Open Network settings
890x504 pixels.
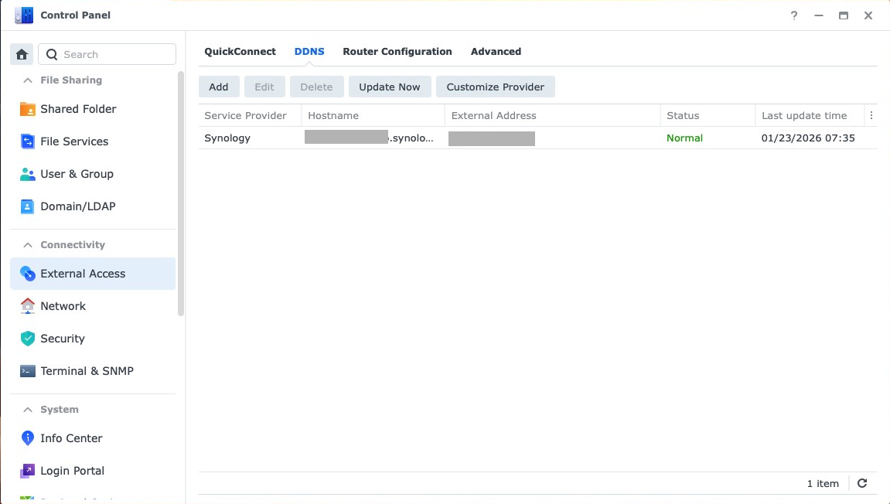[63, 306]
